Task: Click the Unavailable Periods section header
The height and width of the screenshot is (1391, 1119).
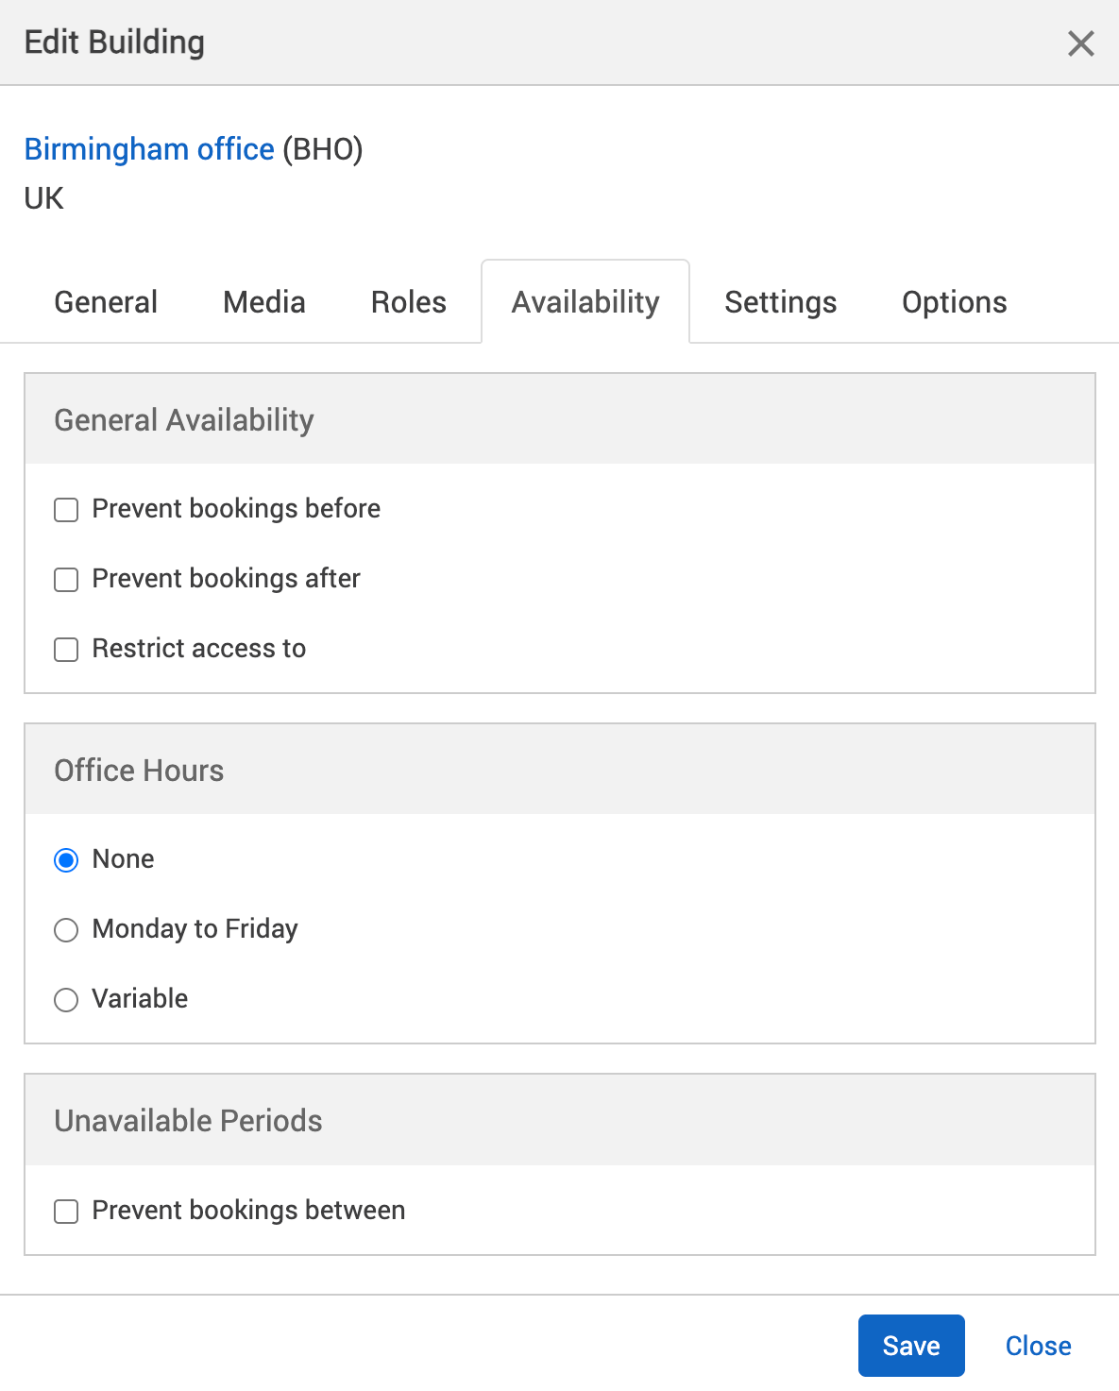Action: pos(188,1121)
